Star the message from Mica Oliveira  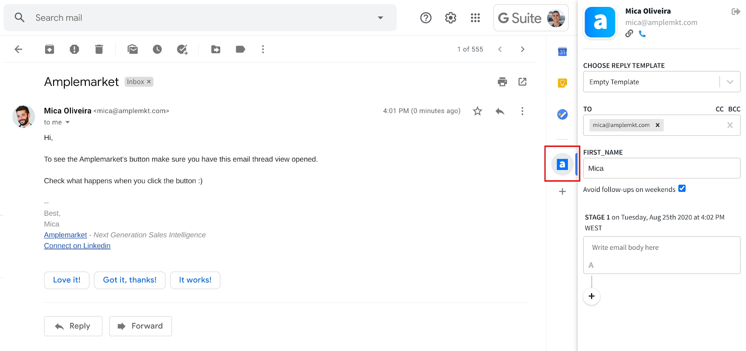coord(477,111)
